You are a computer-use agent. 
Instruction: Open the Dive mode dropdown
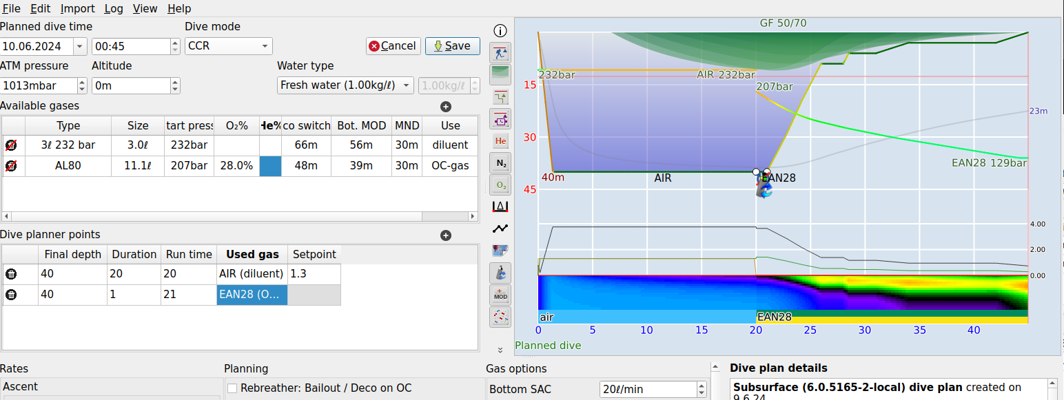(227, 45)
